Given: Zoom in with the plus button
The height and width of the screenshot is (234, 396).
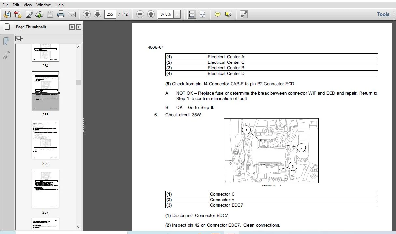Looking at the screenshot, I should [151, 14].
